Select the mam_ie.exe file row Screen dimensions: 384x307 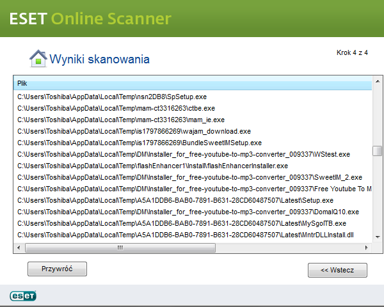click(193, 120)
